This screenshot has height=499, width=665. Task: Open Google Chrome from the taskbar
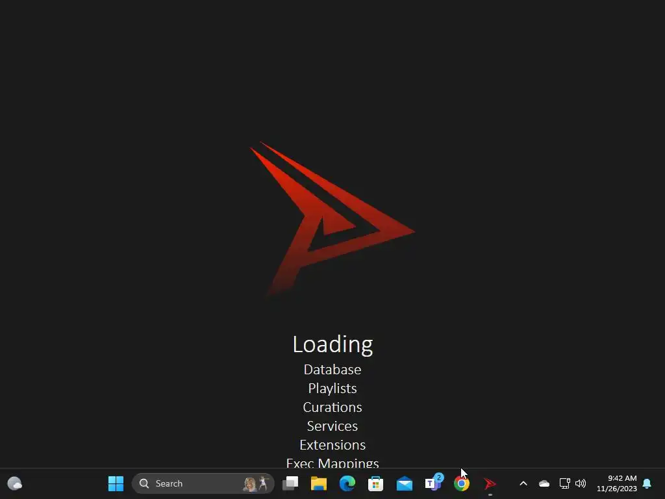tap(462, 483)
